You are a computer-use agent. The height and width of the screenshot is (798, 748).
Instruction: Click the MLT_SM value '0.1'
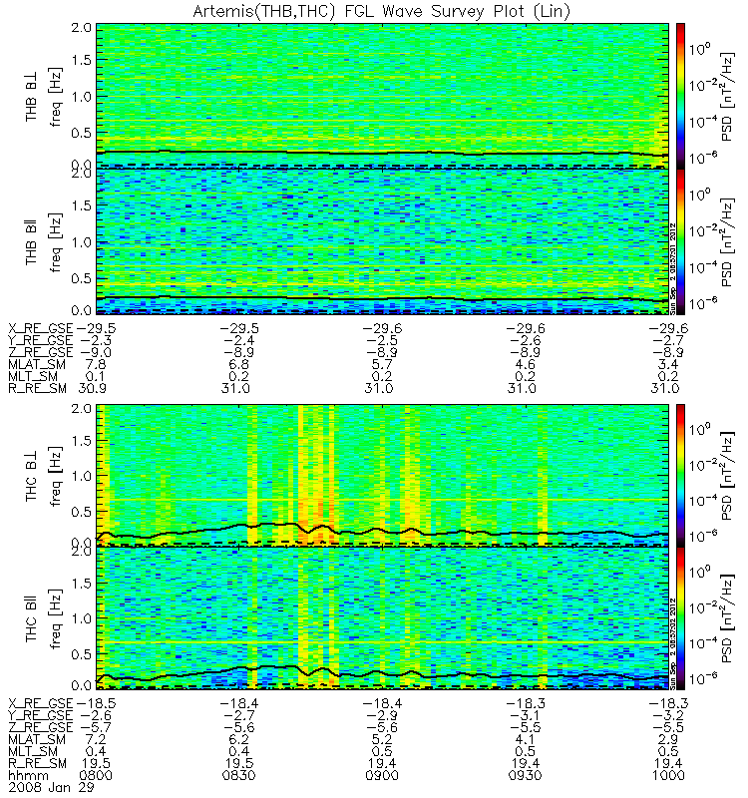pos(96,377)
